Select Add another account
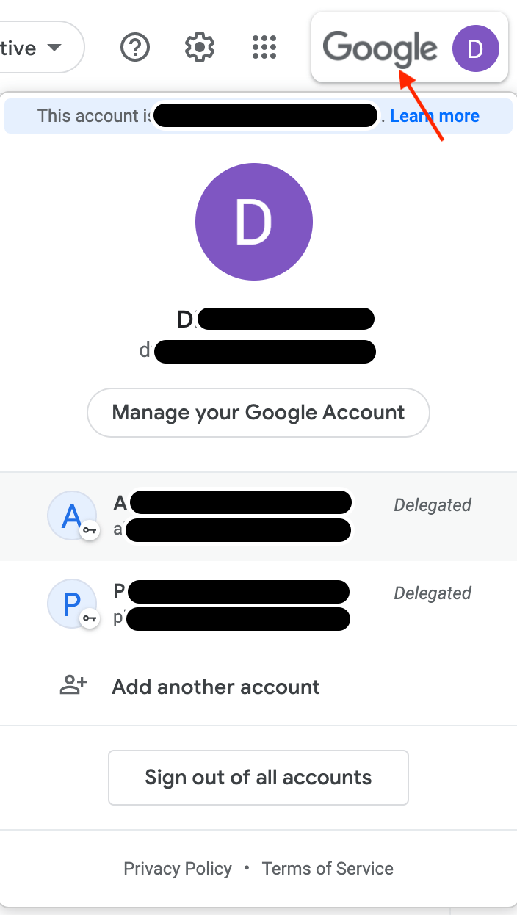 click(x=215, y=687)
